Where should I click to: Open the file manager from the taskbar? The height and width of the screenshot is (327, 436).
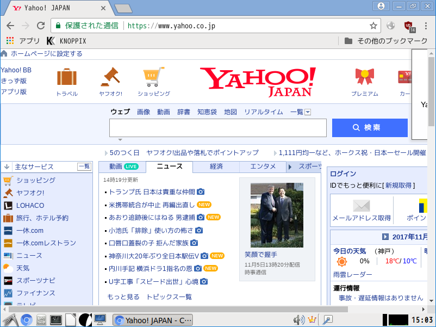pyautogui.click(x=41, y=320)
